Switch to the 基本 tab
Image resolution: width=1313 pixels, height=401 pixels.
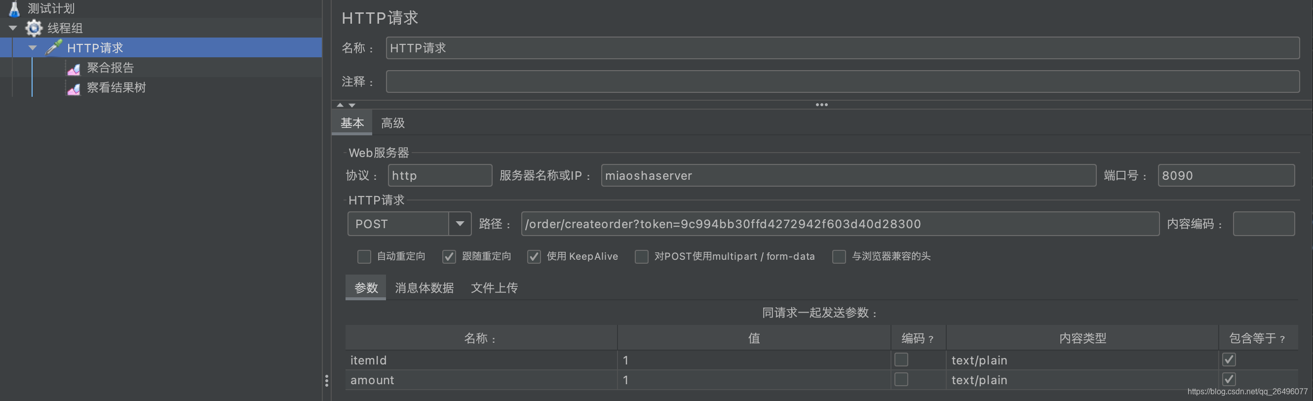pos(352,123)
